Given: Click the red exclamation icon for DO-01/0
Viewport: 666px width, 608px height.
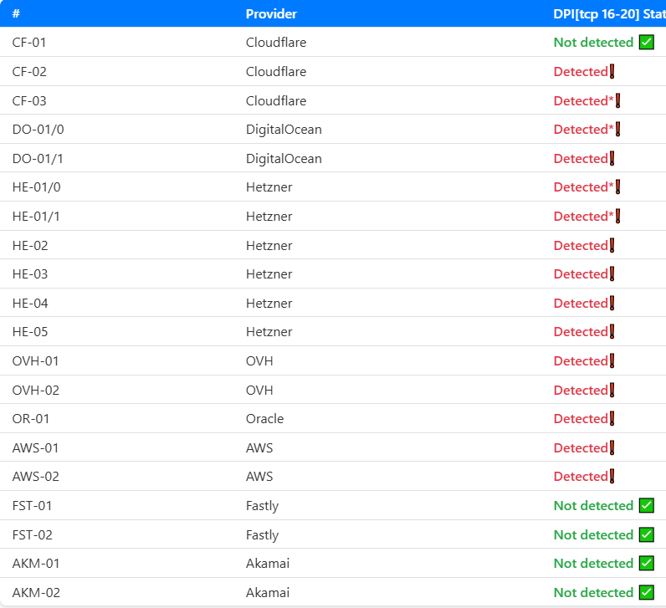Looking at the screenshot, I should 617,130.
